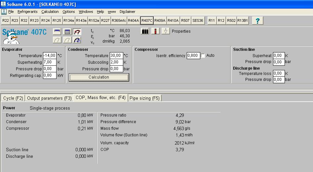Image resolution: width=313 pixels, height=172 pixels.
Task: Switch to Output parameters (F3) tab
Action: [x=49, y=98]
